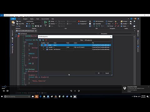150x112 pixels.
Task: Click the Dropbox icon in the notification
Action: [125, 88]
